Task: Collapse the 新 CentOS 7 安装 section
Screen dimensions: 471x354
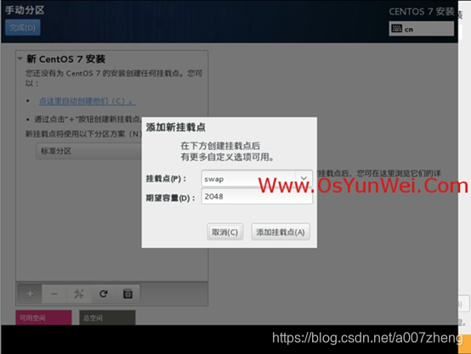Action: [x=20, y=59]
